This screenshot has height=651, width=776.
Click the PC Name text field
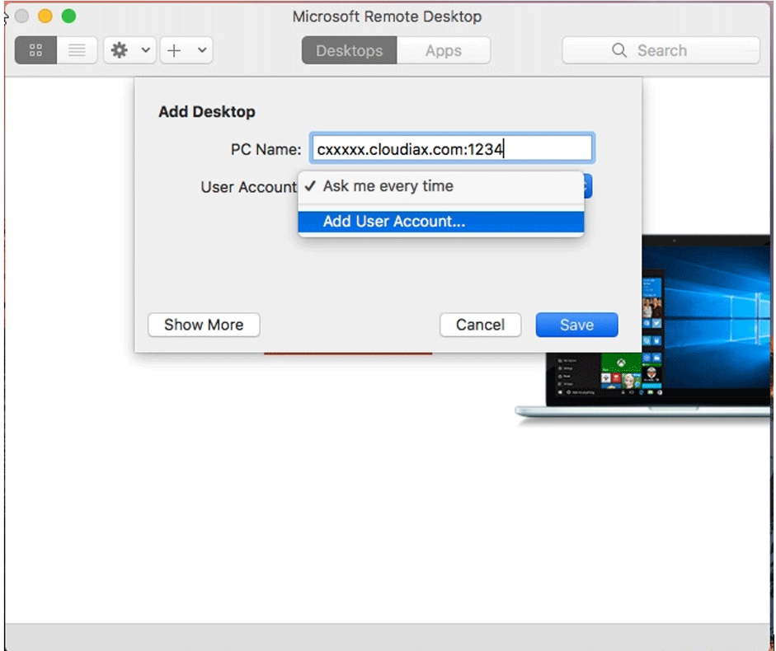click(451, 149)
